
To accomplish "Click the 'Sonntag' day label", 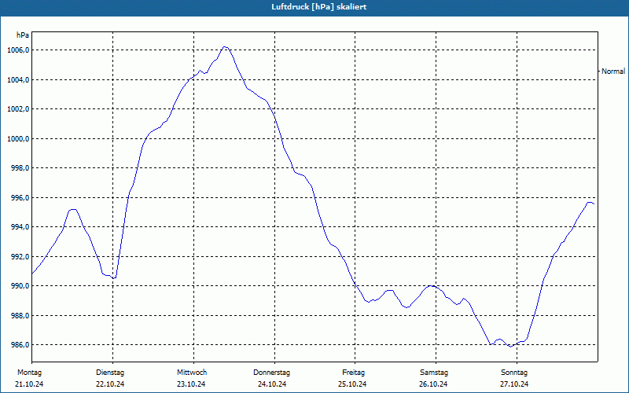I will pos(514,373).
